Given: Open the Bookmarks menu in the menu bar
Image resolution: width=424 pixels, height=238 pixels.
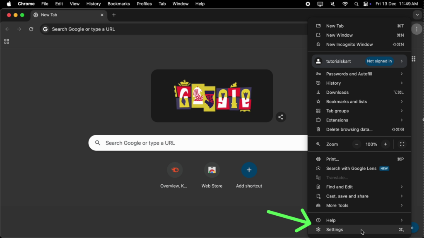Looking at the screenshot, I should point(118,4).
